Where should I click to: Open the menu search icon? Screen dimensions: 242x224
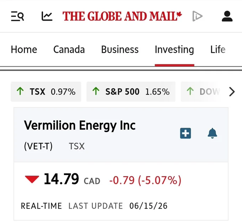coord(17,16)
